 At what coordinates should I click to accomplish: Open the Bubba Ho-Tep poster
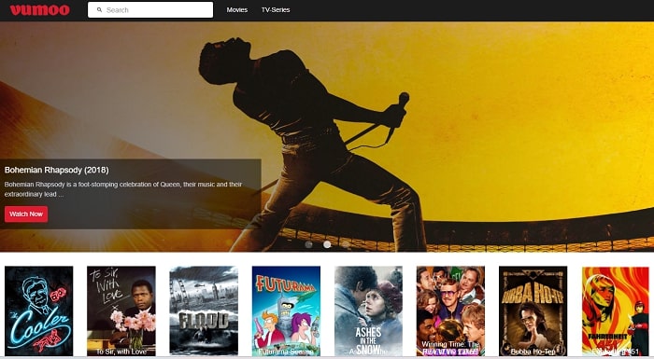coord(533,311)
